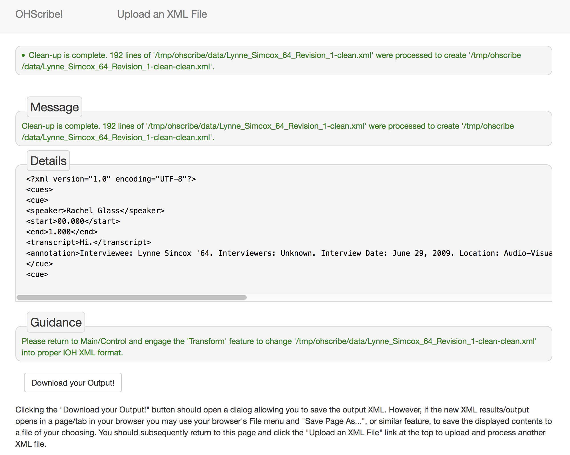
Task: Click the horizontal scrollbar in the Details box
Action: coord(131,297)
